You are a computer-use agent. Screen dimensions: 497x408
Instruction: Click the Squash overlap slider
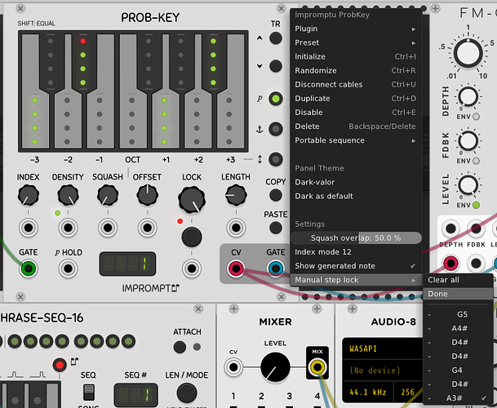point(356,237)
